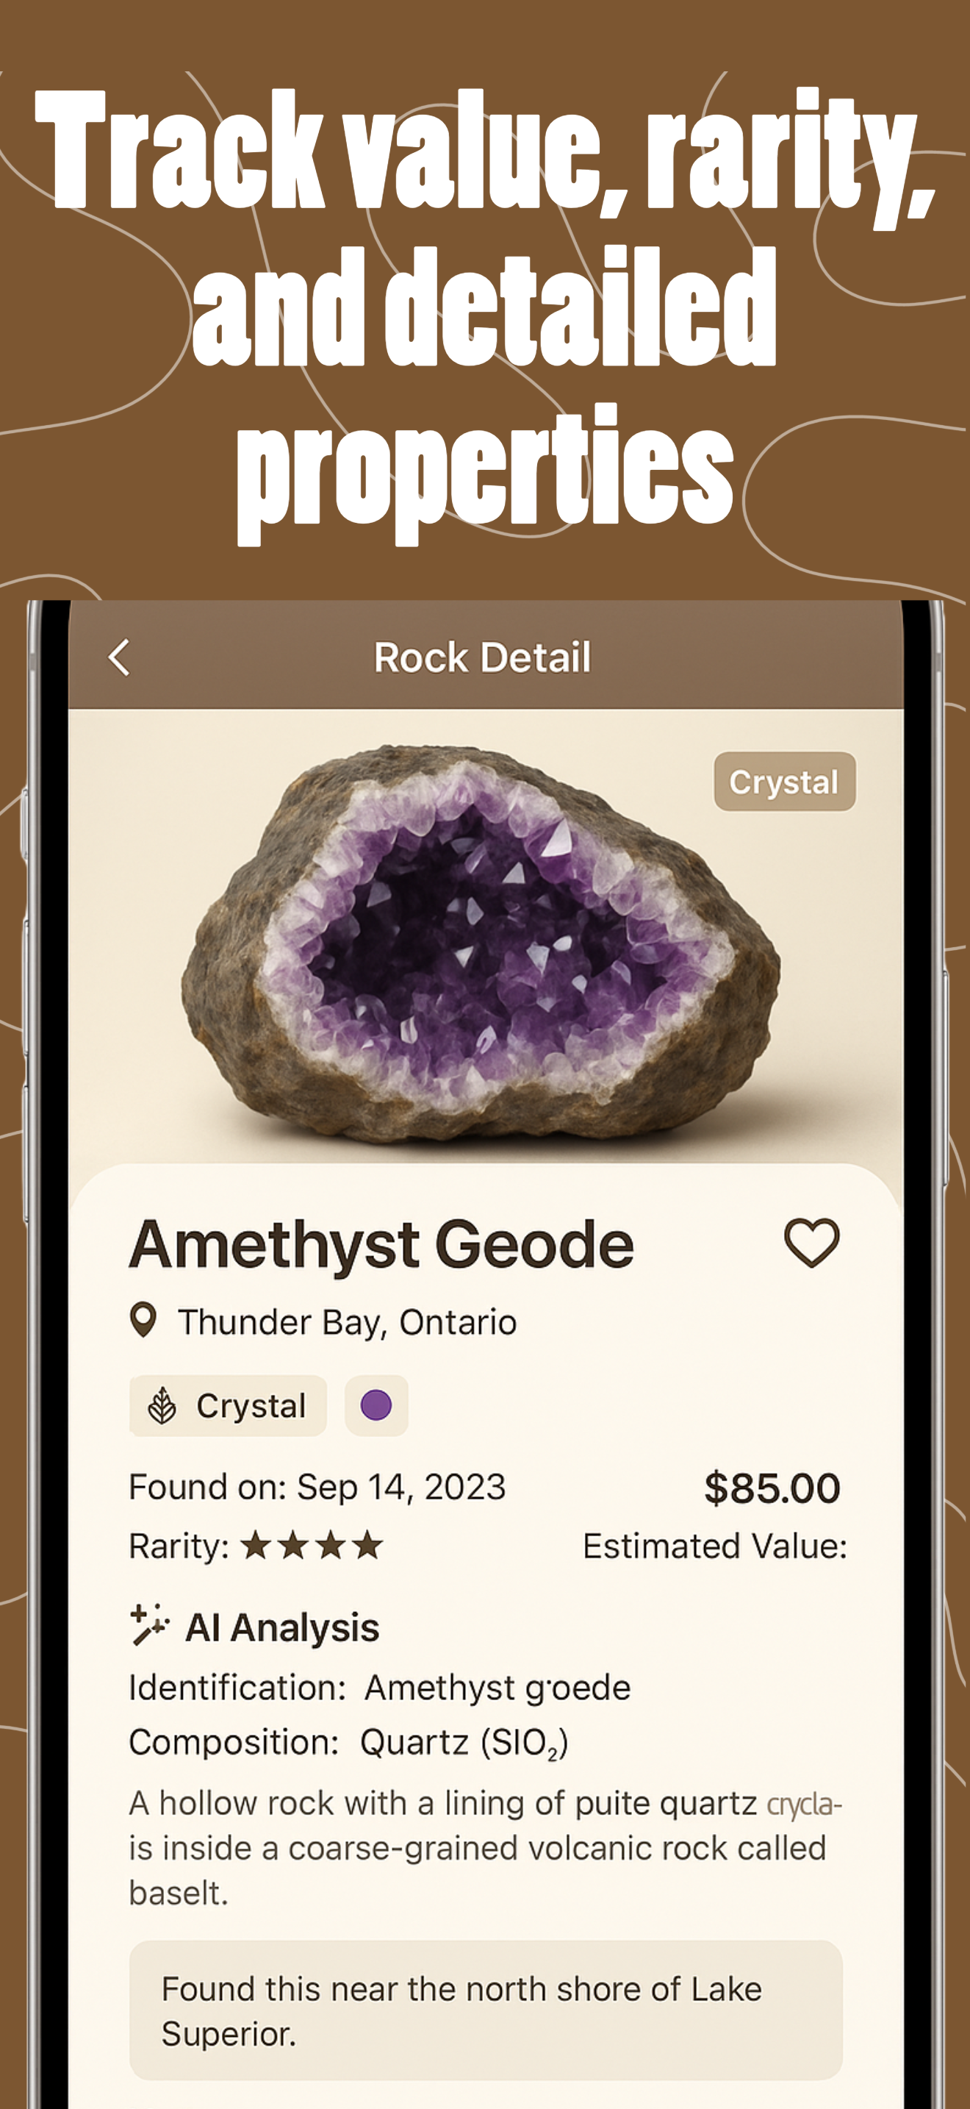Tap the Crystal category tag
This screenshot has height=2109, width=970.
tap(229, 1406)
